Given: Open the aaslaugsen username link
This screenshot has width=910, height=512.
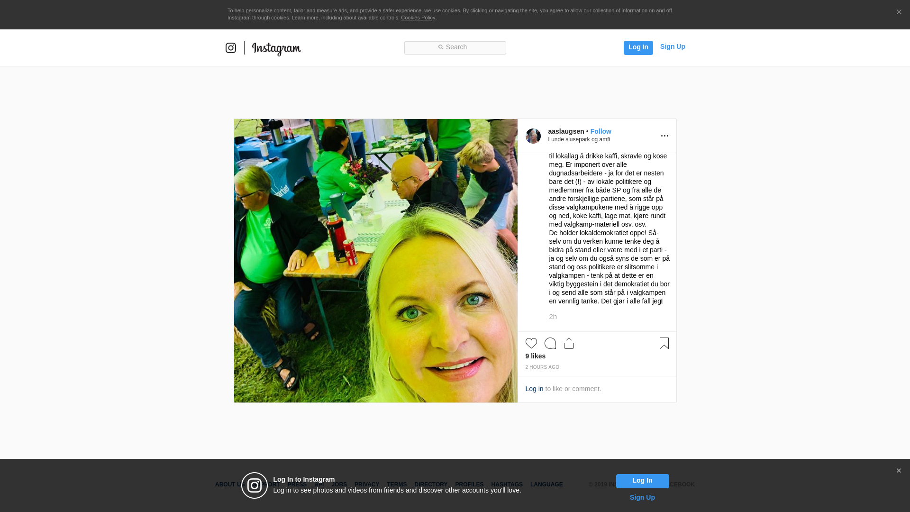Looking at the screenshot, I should (x=566, y=131).
